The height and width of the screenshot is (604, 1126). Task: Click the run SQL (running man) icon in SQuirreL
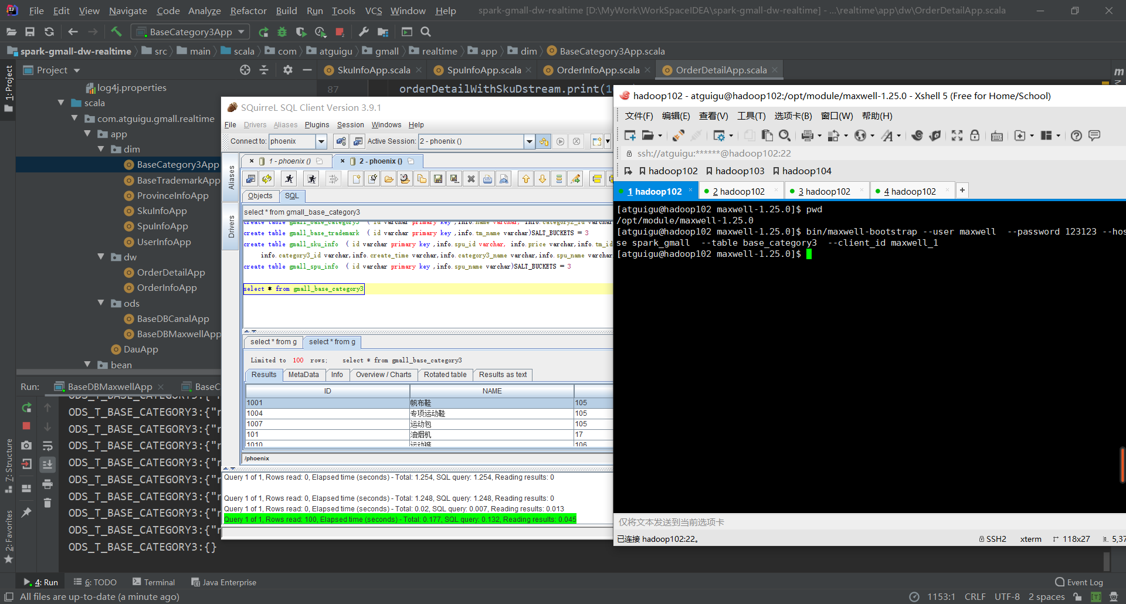[x=289, y=179]
